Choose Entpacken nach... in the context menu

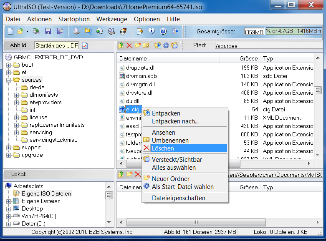[185, 121]
